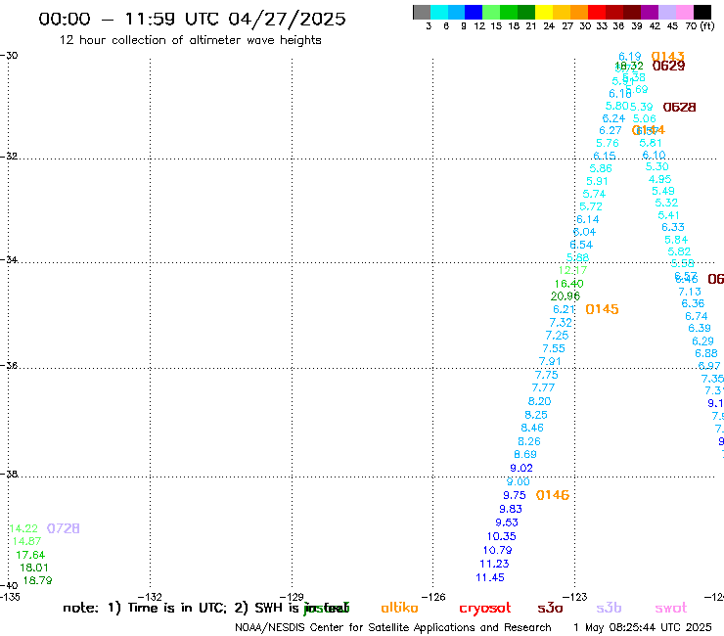Click the 10.35 wave height value
The width and height of the screenshot is (724, 636).
click(502, 537)
